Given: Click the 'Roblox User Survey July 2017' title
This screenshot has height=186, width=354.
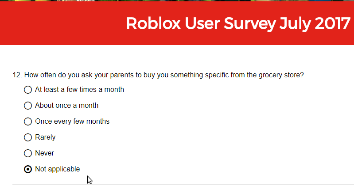Looking at the screenshot, I should [238, 23].
